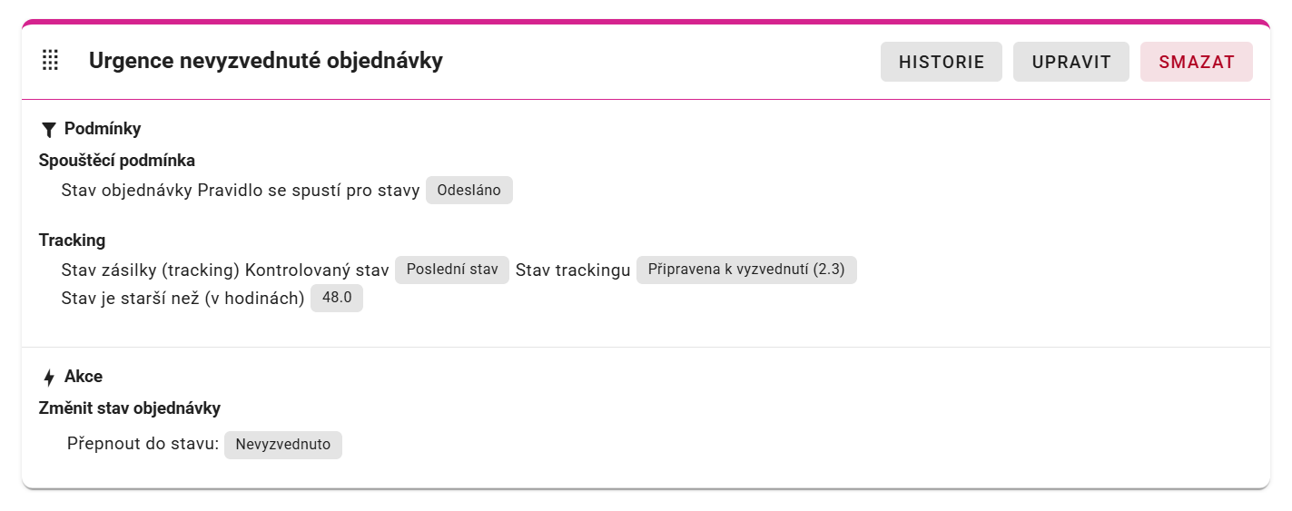
Task: Select the Nevyzvednuto target status chip
Action: click(x=282, y=445)
